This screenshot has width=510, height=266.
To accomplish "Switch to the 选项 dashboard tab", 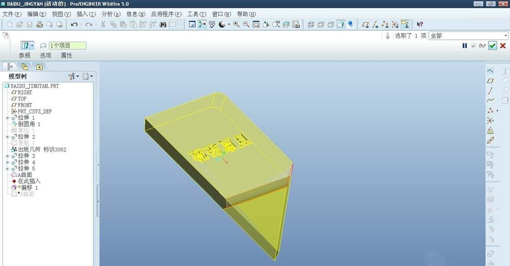I will 45,55.
